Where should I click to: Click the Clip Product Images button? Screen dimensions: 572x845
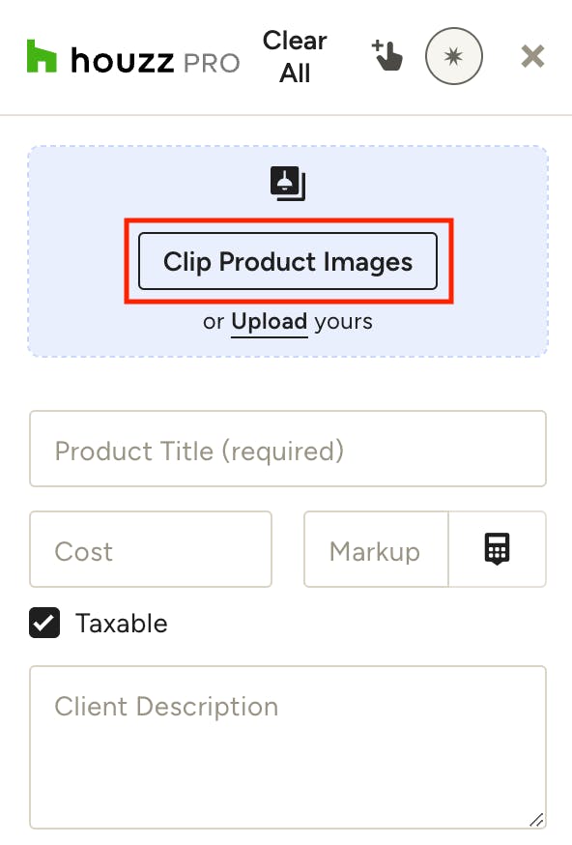tap(288, 261)
